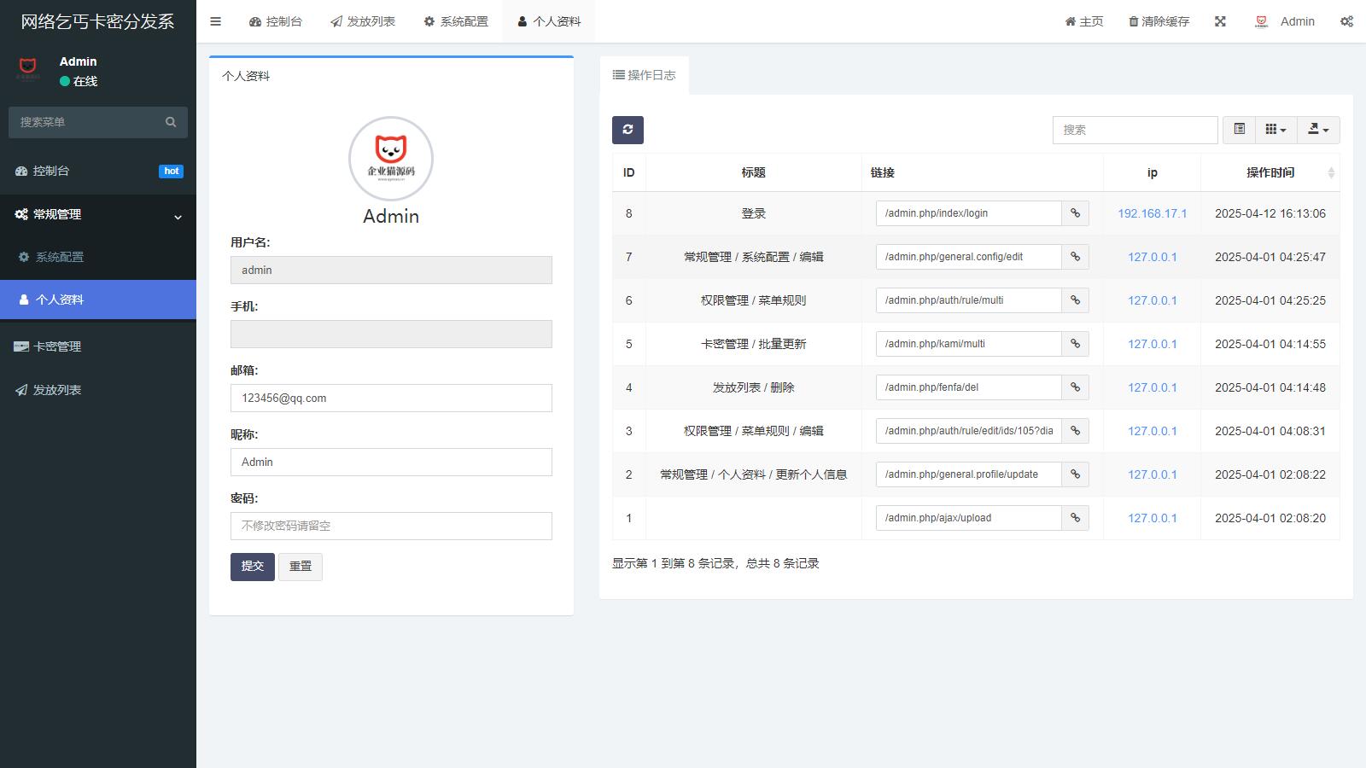This screenshot has height=768, width=1366.
Task: Switch to the 发放列表 top tab
Action: coord(363,21)
